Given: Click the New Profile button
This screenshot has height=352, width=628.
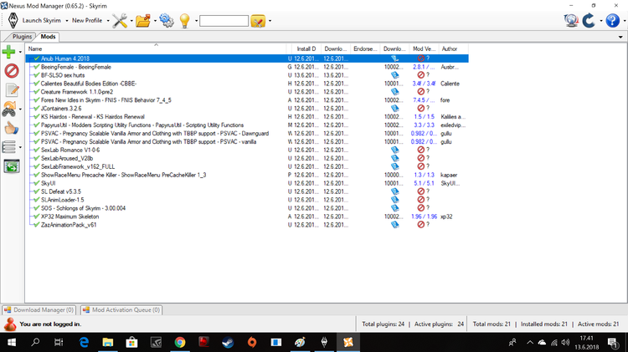Looking at the screenshot, I should click(87, 20).
